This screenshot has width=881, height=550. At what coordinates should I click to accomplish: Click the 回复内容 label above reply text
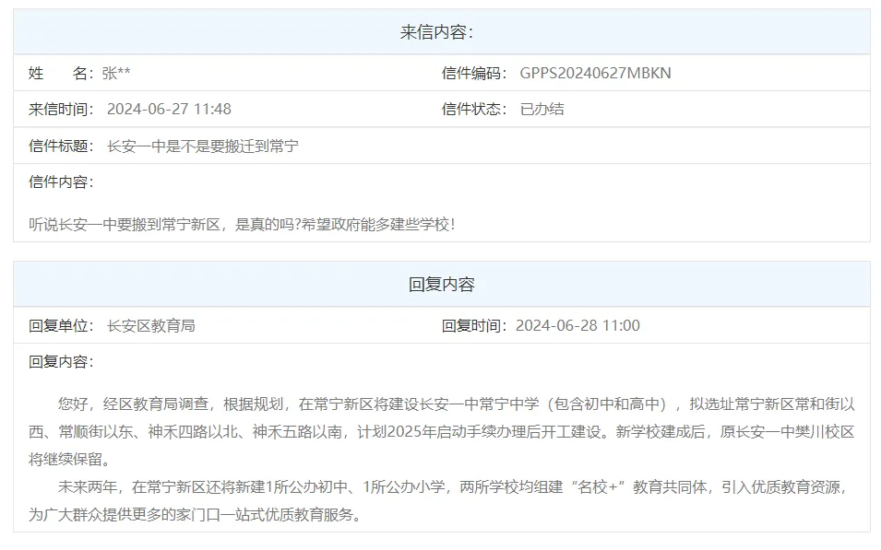pyautogui.click(x=61, y=361)
